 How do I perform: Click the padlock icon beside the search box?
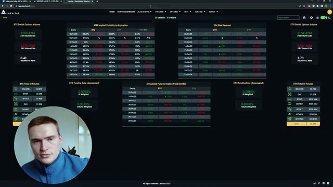[x=304, y=18]
